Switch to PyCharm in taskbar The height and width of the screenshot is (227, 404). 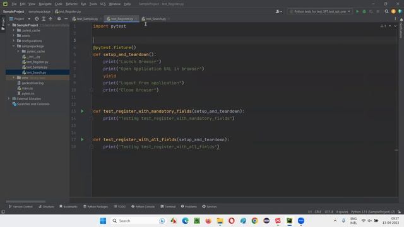click(x=289, y=221)
